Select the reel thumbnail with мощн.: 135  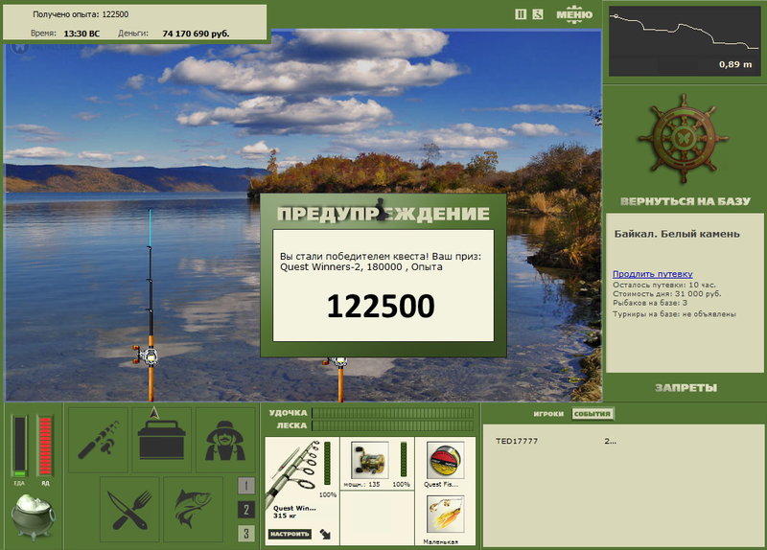(x=369, y=460)
